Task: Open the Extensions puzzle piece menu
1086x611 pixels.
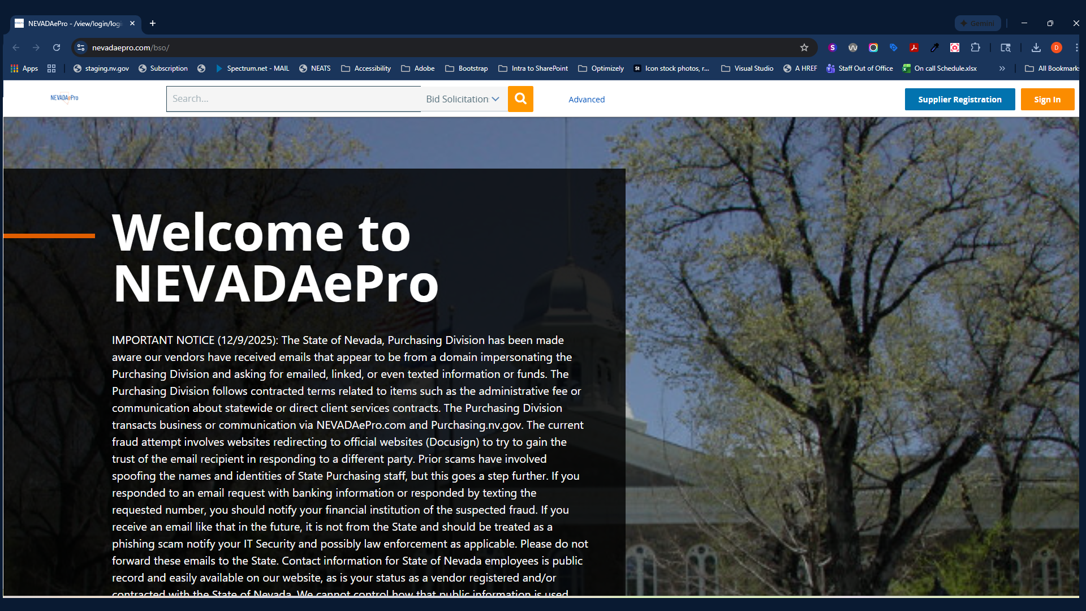Action: 975,48
